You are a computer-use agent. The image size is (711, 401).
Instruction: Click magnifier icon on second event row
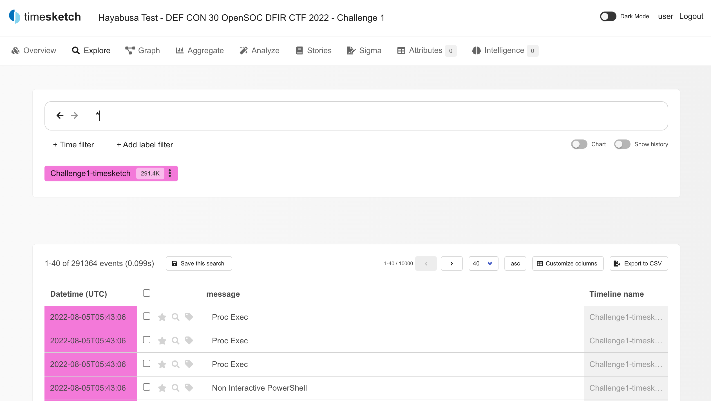click(175, 341)
